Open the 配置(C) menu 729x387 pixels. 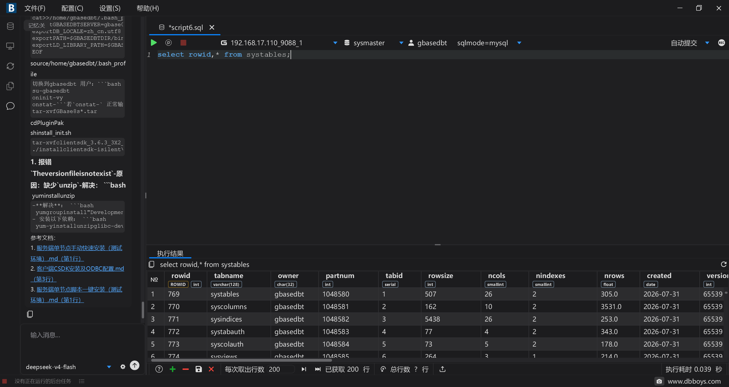[72, 8]
